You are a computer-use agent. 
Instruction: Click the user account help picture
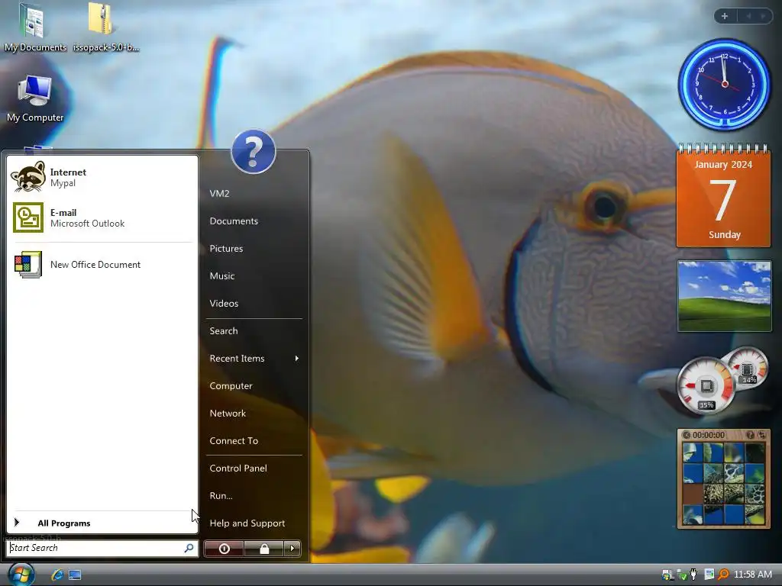coord(254,152)
